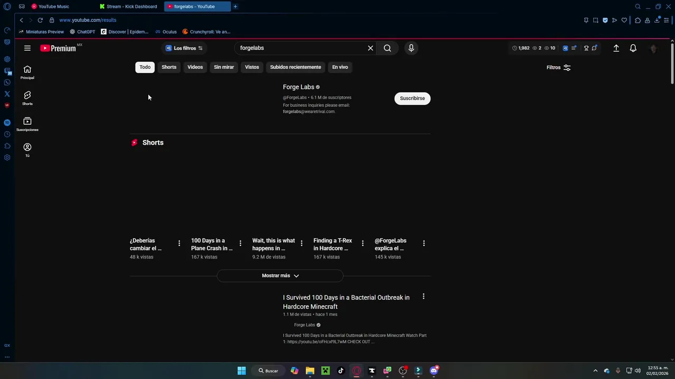Open Miniaturas Preview bookmark
Viewport: 675px width, 379px height.
[x=41, y=32]
